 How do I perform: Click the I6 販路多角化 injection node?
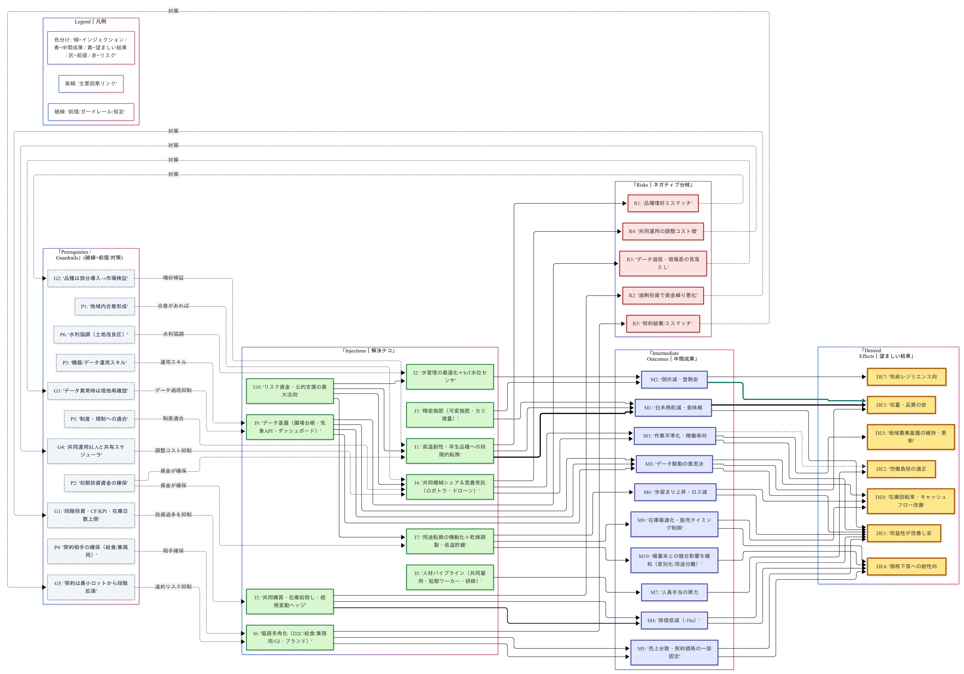tap(290, 637)
